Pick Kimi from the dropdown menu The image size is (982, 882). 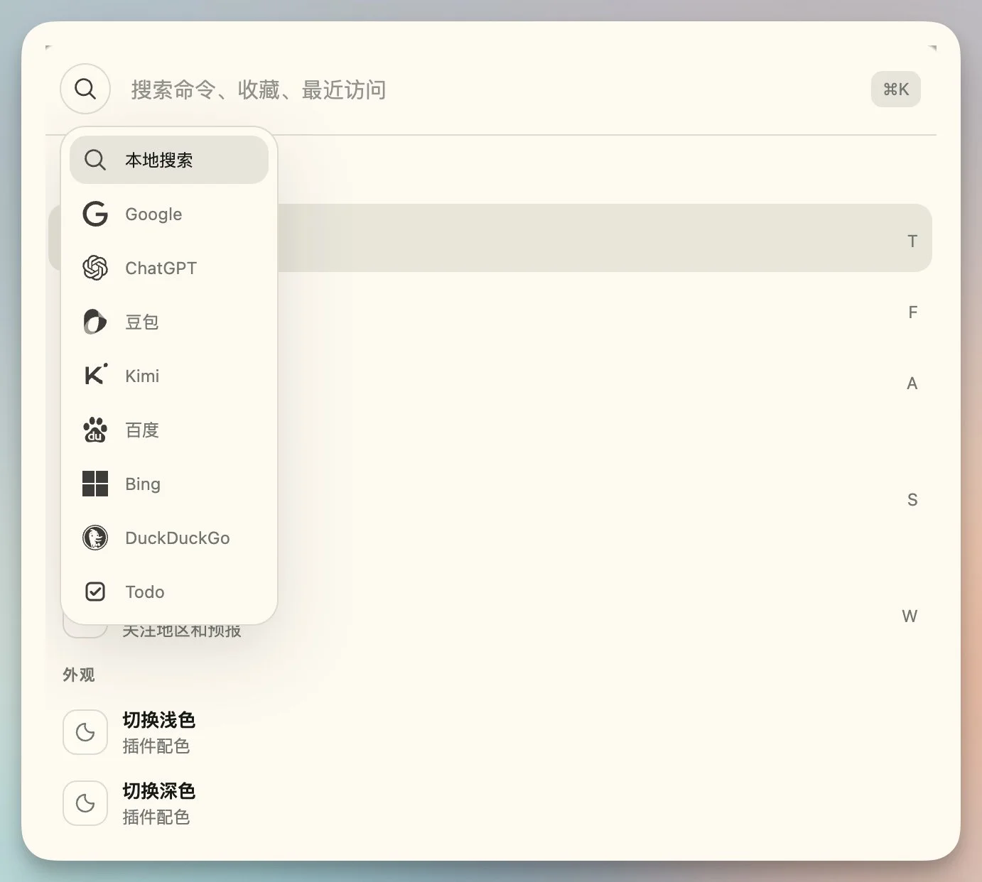coord(169,376)
